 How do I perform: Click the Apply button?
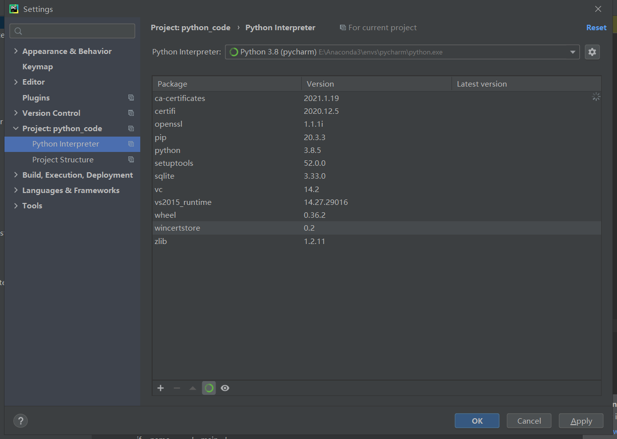581,421
